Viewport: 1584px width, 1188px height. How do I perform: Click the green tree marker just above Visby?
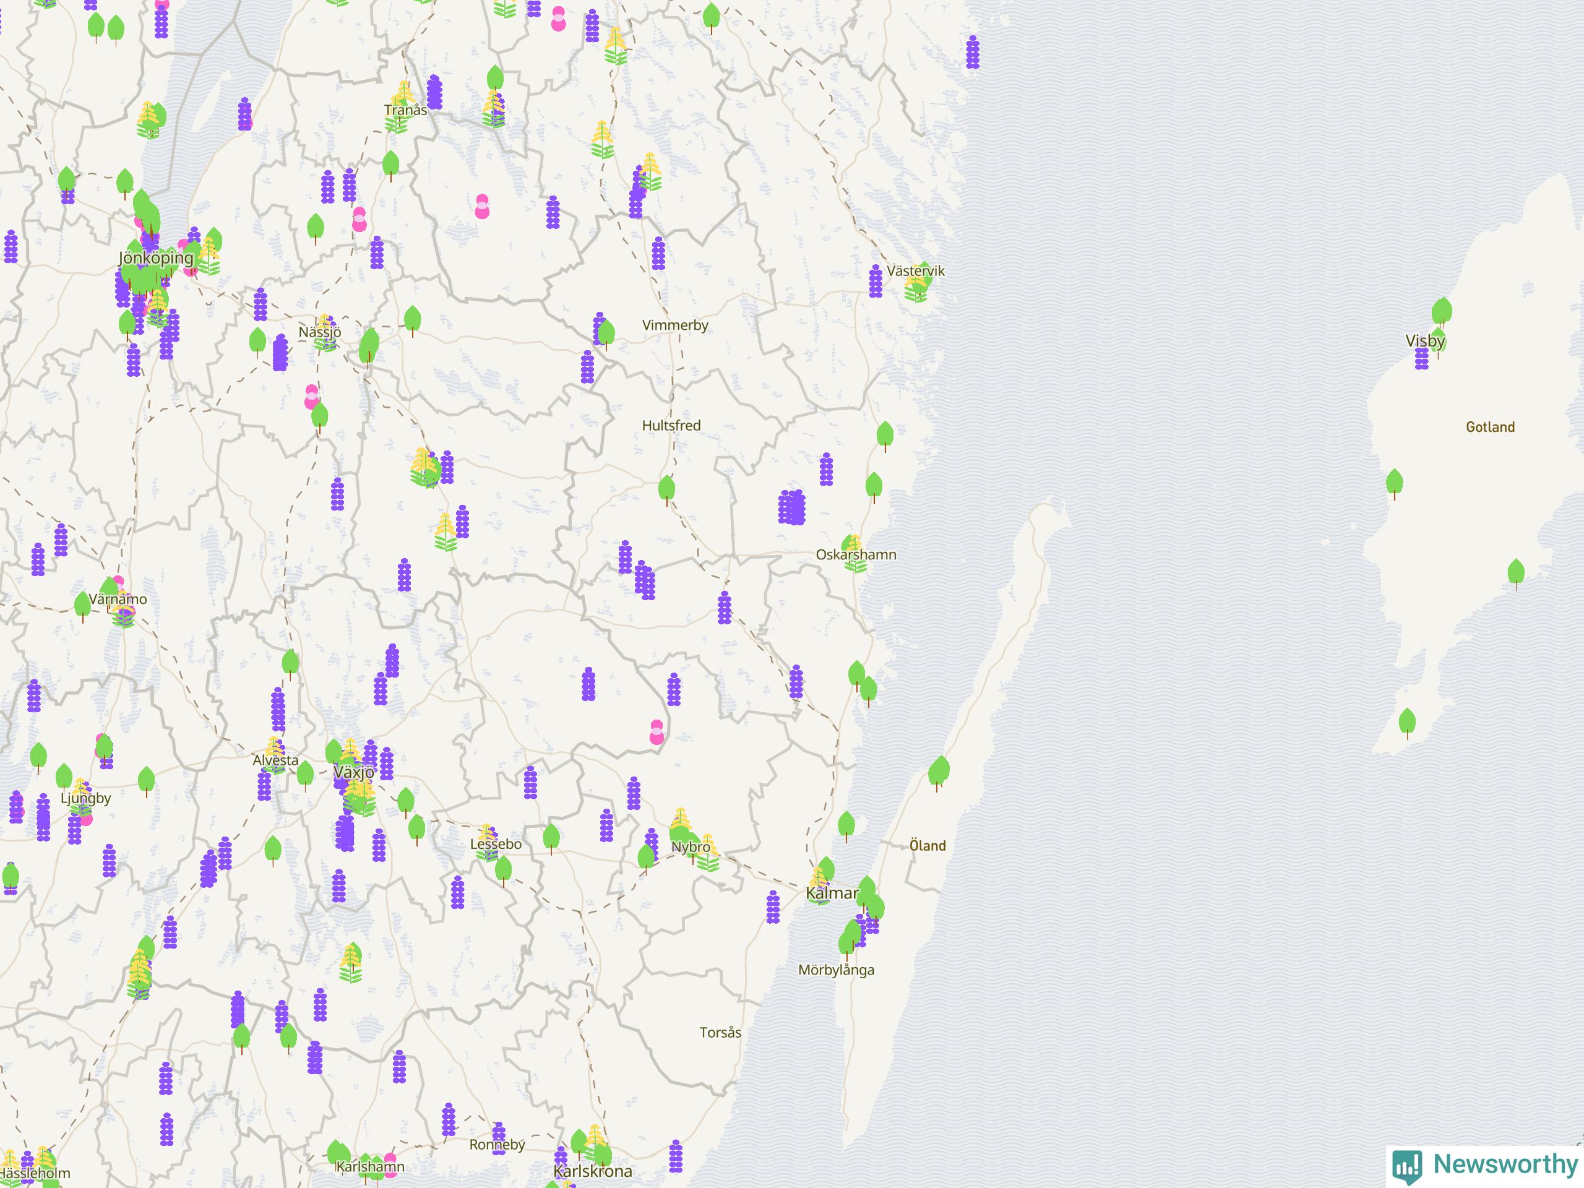coord(1442,313)
